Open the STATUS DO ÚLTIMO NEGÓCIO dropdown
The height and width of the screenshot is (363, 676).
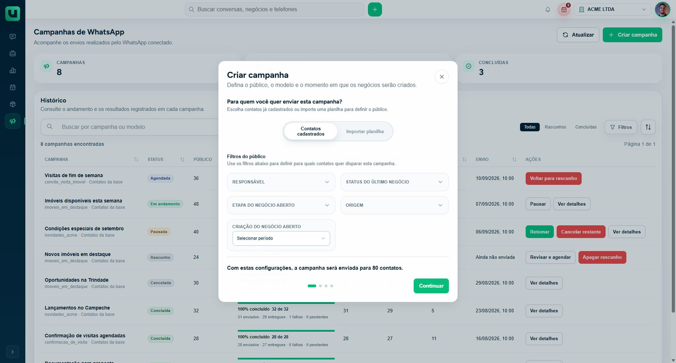click(395, 182)
